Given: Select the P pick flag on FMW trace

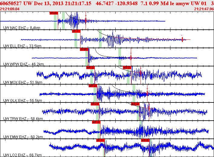Looking at the screenshot, I should [96, 122].
